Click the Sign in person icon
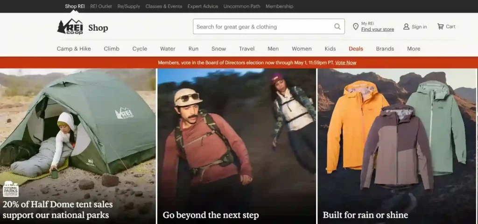Image resolution: width=478 pixels, height=224 pixels. pos(406,27)
